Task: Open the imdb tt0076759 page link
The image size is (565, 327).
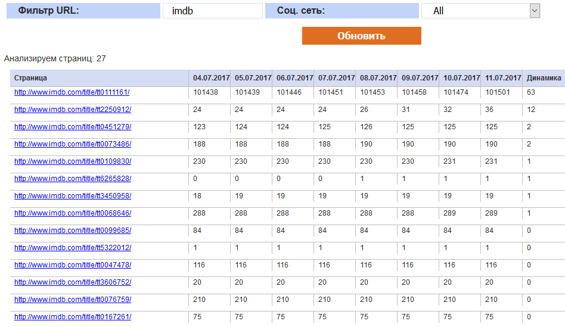Action: click(x=73, y=300)
